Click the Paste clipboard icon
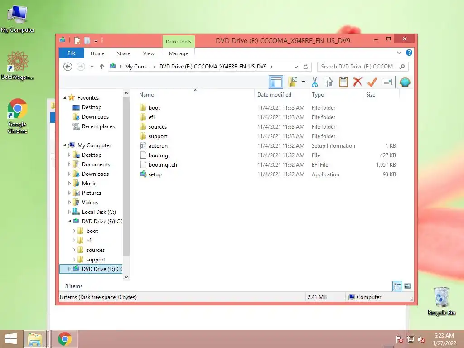Screen dimensions: 464x348 (x=343, y=82)
